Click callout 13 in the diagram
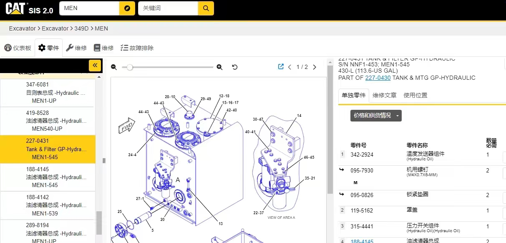Image resolution: width=506 pixels, height=243 pixels. point(220,224)
